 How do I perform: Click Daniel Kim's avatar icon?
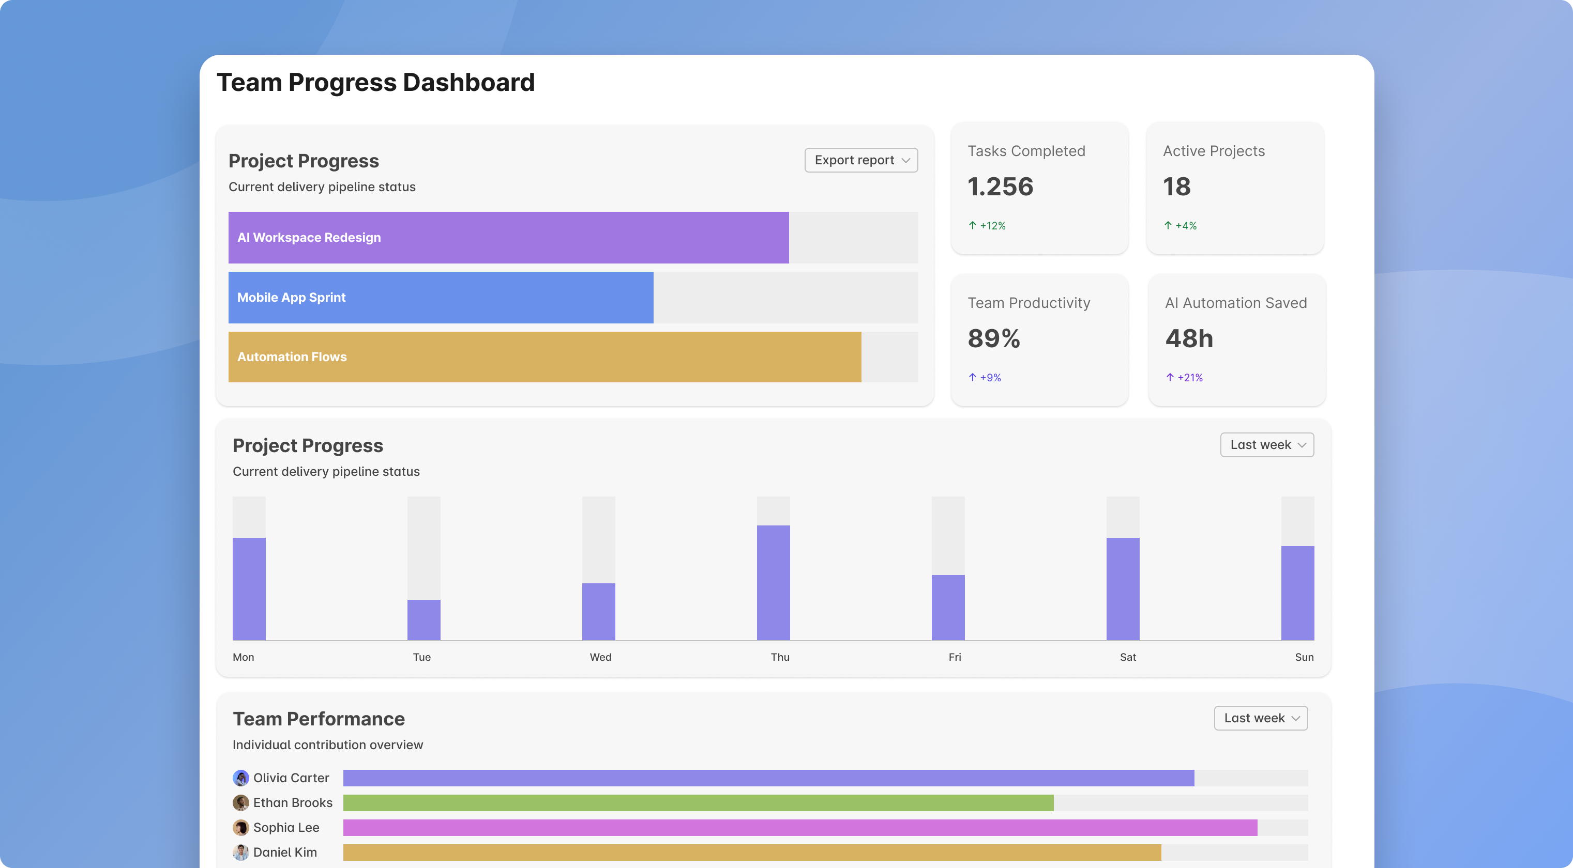pyautogui.click(x=240, y=852)
